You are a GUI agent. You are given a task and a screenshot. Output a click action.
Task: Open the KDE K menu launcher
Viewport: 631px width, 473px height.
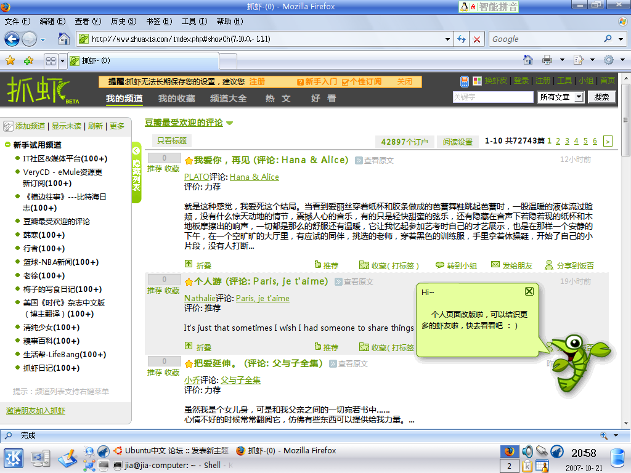14,458
